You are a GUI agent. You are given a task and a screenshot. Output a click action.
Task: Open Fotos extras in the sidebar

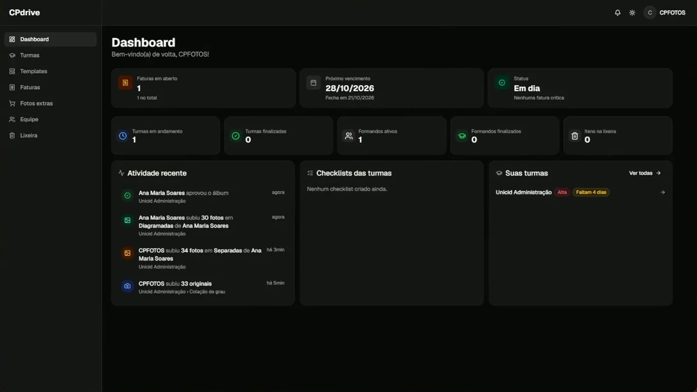click(x=50, y=104)
